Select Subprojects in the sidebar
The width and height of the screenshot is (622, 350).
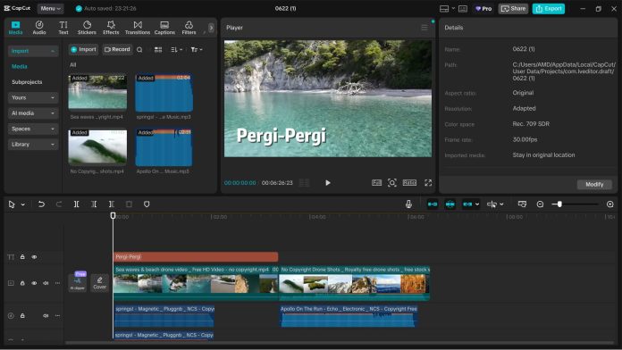click(27, 82)
